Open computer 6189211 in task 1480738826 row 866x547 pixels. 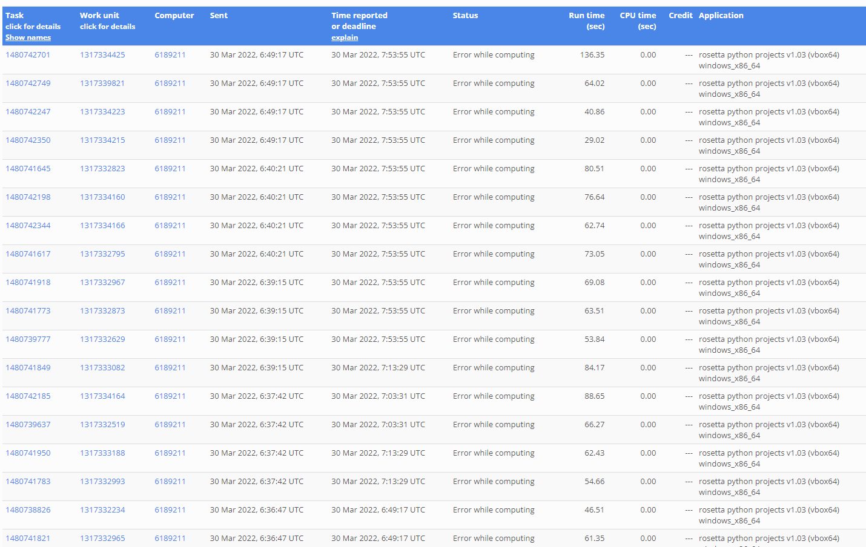pos(170,509)
